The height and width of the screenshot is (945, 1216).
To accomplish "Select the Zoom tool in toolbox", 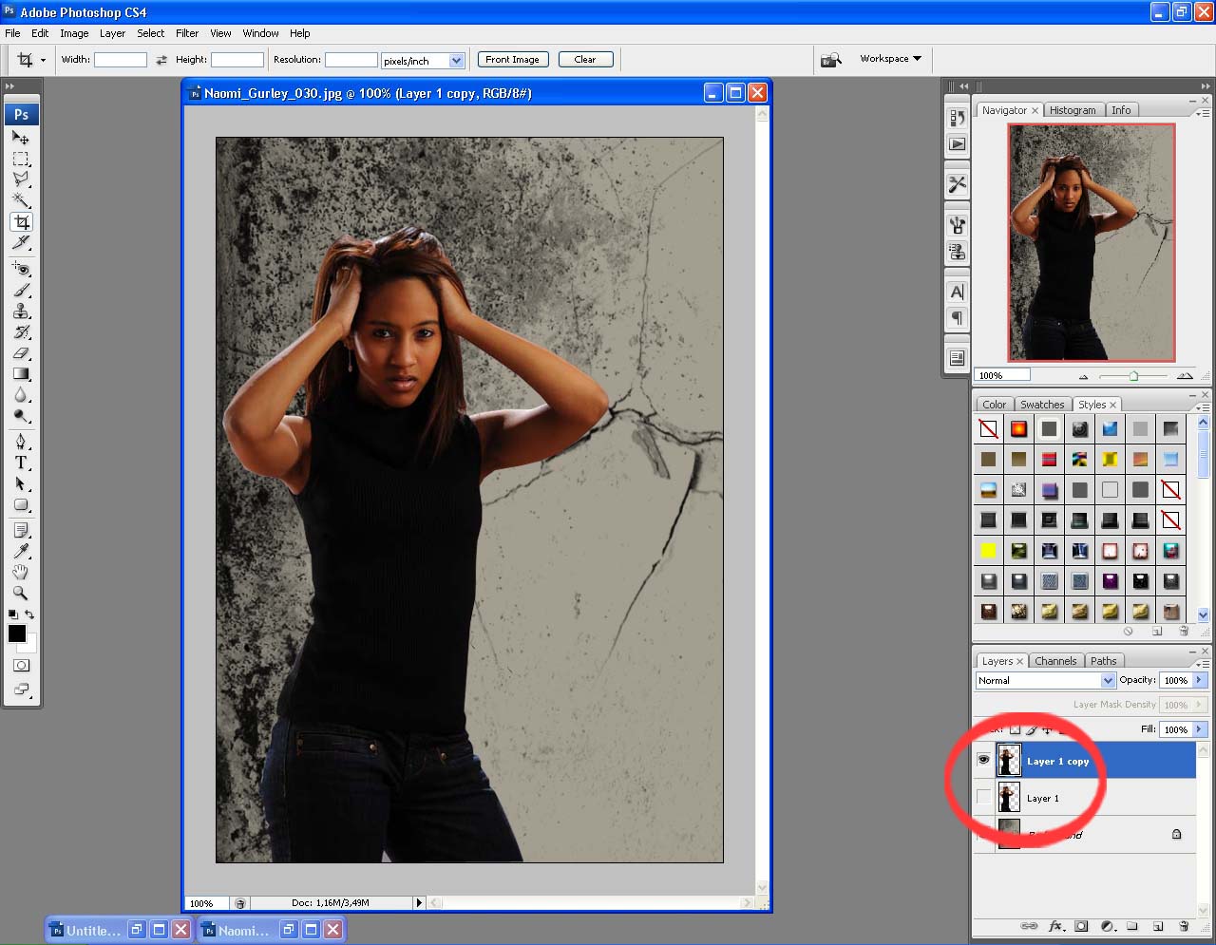I will click(x=21, y=594).
